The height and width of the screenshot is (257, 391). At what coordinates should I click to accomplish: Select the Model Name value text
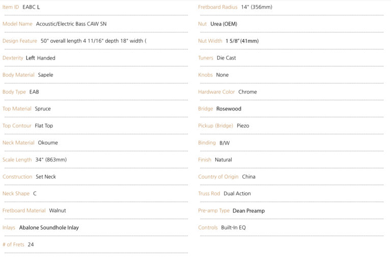(71, 24)
